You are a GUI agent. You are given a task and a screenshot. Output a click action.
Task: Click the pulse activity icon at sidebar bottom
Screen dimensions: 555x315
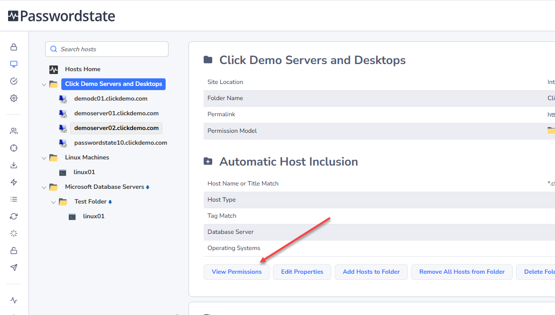pos(14,300)
